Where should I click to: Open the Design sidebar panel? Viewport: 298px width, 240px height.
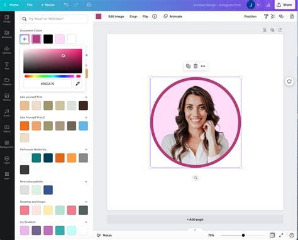(7, 19)
